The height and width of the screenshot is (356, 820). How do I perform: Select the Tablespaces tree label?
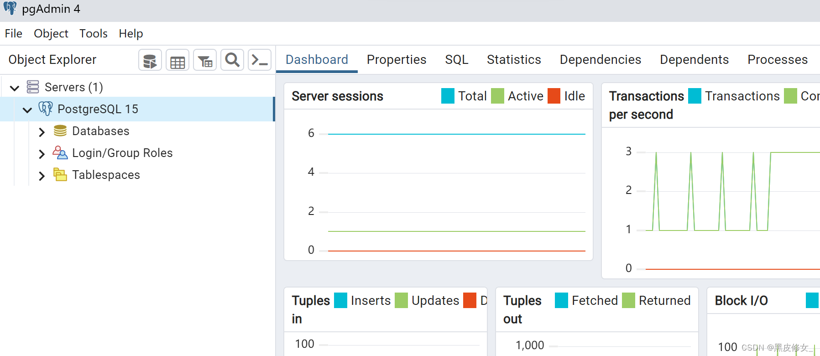(106, 175)
